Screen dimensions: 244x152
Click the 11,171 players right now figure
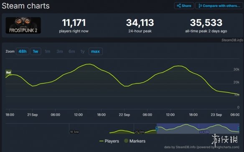pyautogui.click(x=74, y=23)
